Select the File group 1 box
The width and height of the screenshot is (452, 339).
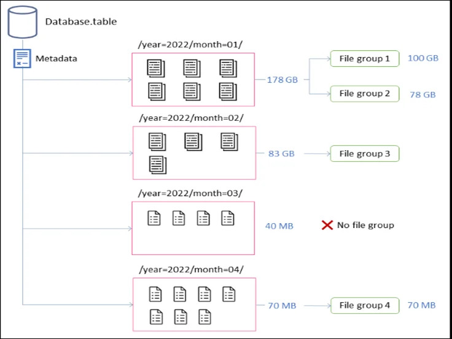(x=365, y=59)
